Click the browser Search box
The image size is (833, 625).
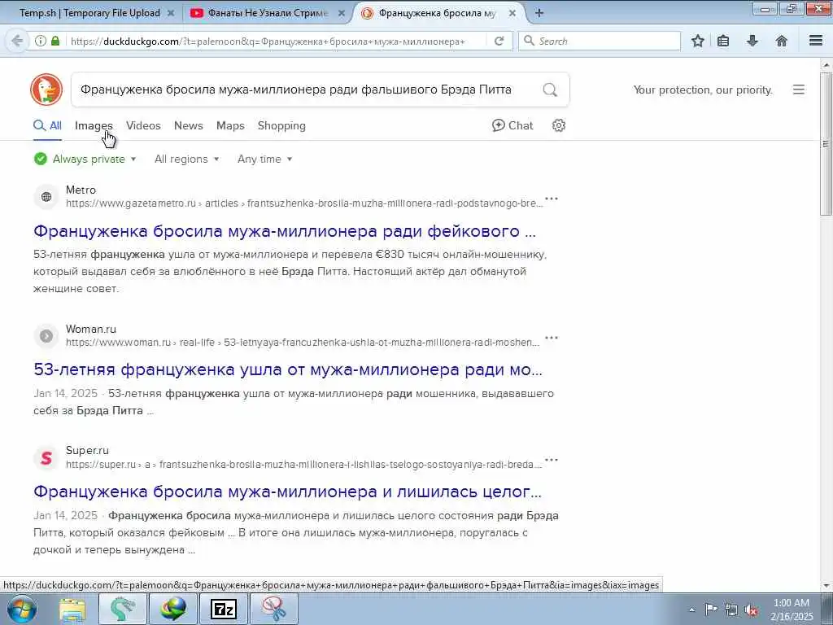point(600,41)
